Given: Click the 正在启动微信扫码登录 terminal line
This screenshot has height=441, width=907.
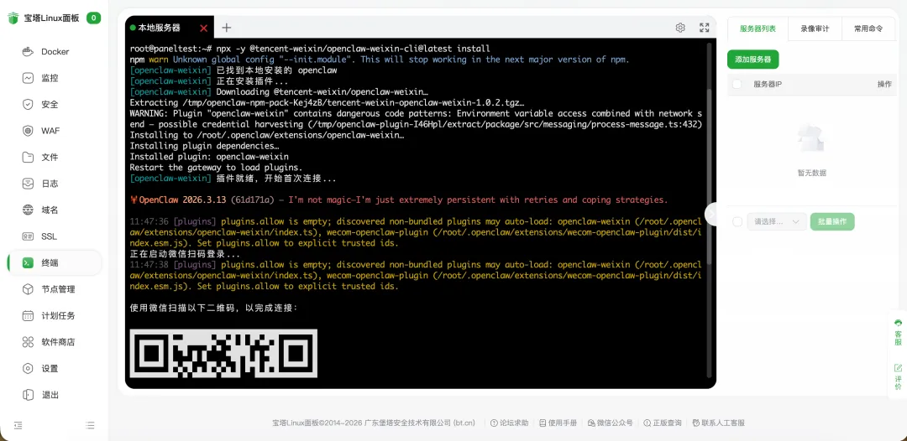Looking at the screenshot, I should point(185,254).
